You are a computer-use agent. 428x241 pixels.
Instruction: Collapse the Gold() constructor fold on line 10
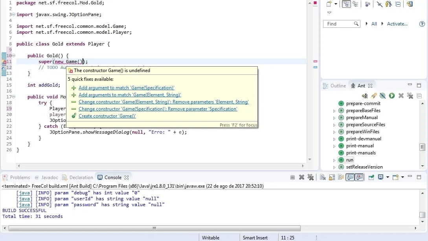tap(14, 56)
